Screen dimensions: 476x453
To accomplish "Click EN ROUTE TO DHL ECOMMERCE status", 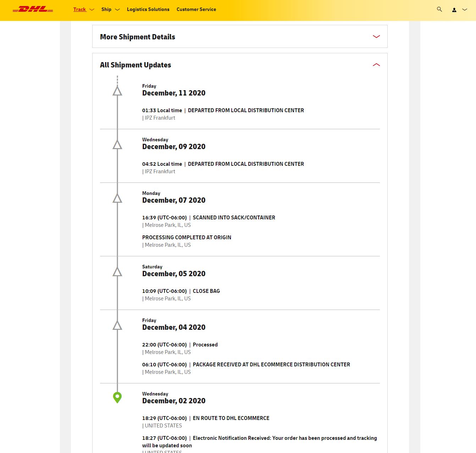I will point(231,418).
